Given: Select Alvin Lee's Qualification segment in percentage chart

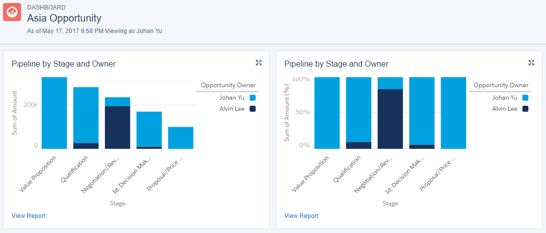Looking at the screenshot, I should (x=359, y=145).
